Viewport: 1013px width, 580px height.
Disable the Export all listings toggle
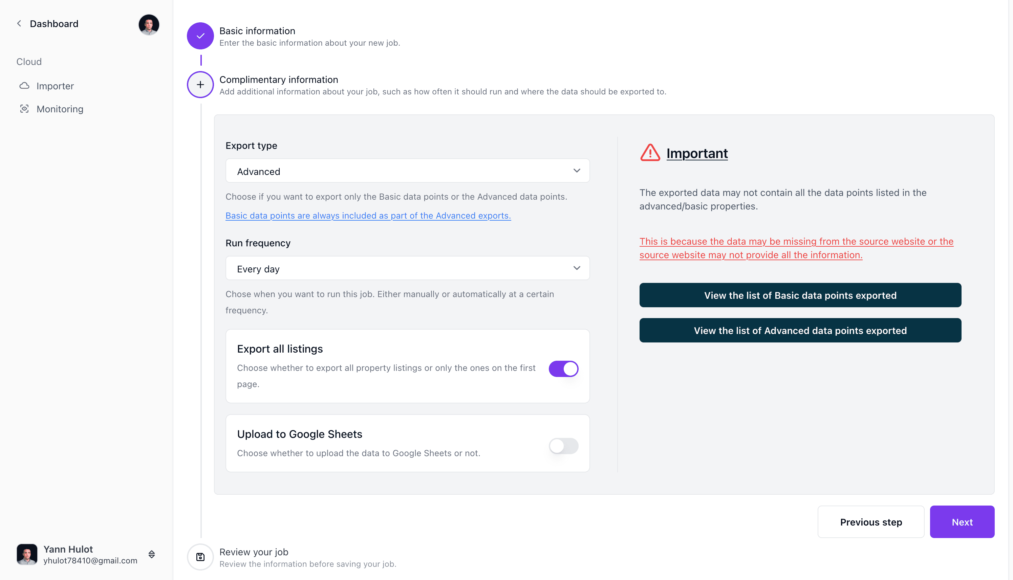coord(563,369)
